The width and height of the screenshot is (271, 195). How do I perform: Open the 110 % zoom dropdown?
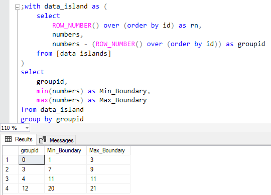pos(27,128)
